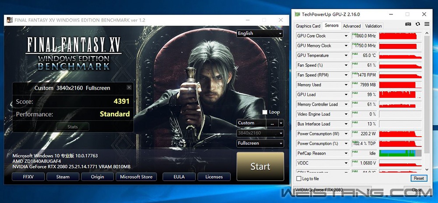Click the 102.4 % TDP value
Screen dimensions: 438x203
click(x=365, y=143)
